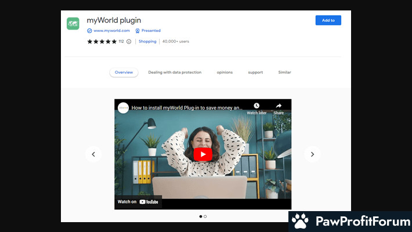The height and width of the screenshot is (232, 412).
Task: Show the Similar tab
Action: 284,72
